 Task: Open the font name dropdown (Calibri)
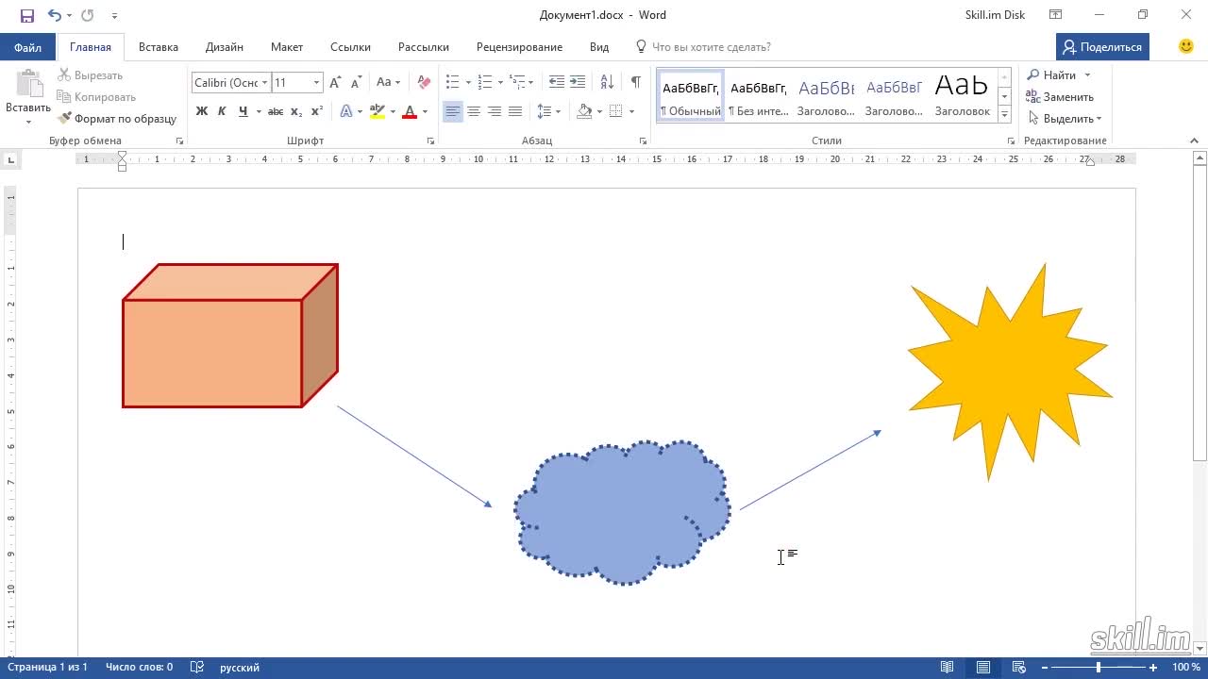(265, 83)
